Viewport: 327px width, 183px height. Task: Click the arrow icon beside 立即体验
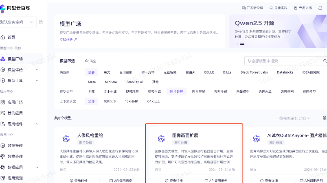pos(76,39)
